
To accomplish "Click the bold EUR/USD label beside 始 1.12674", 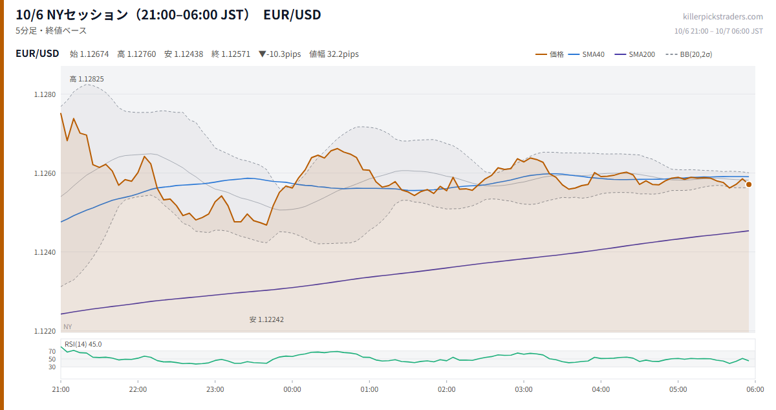I will (38, 54).
